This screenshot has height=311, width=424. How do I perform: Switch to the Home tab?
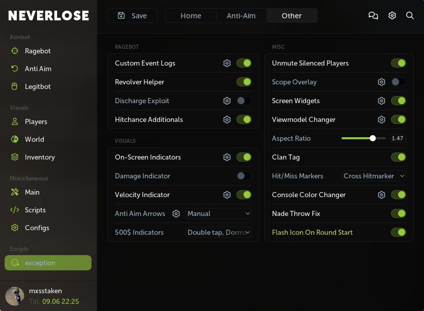(x=191, y=16)
